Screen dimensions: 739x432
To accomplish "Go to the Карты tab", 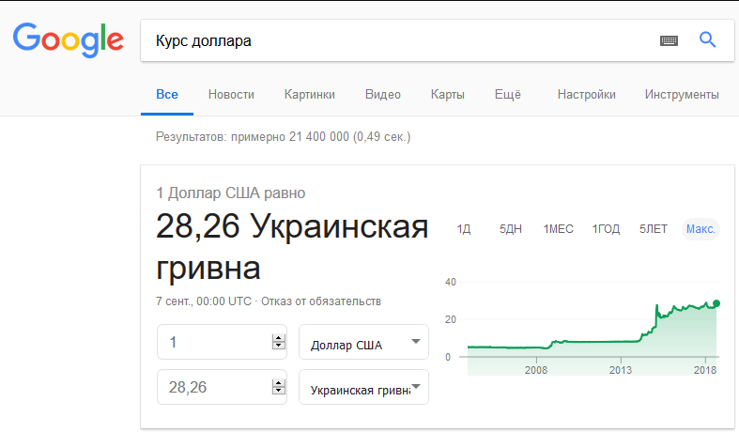I will (x=447, y=94).
